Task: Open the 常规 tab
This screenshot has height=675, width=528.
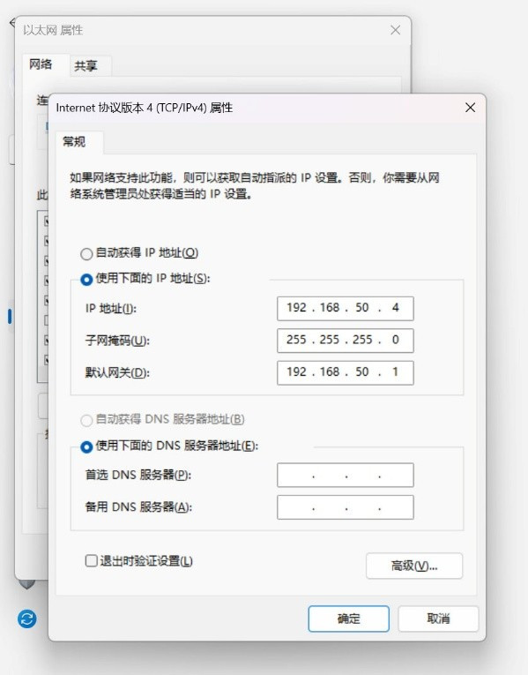Action: pos(74,142)
